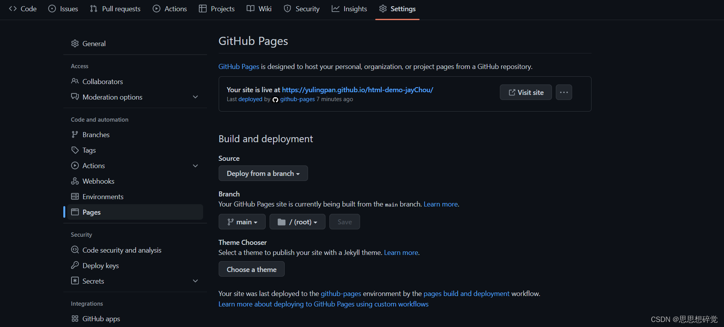Open the Deploy keys settings page
724x327 pixels.
click(135, 265)
